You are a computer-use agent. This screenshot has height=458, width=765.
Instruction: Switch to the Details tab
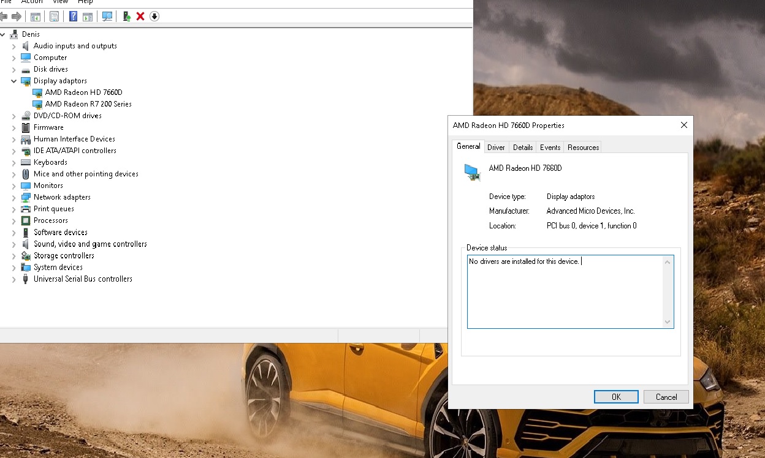[x=523, y=148]
